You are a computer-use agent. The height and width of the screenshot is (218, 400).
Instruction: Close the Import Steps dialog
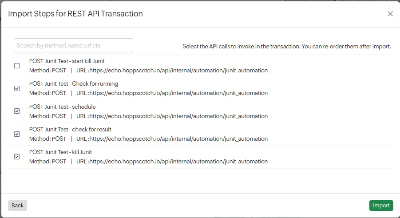[390, 14]
